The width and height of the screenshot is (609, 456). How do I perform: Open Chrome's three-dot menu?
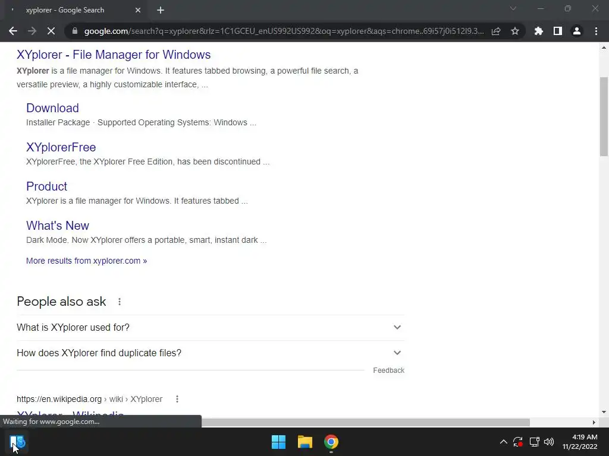596,31
